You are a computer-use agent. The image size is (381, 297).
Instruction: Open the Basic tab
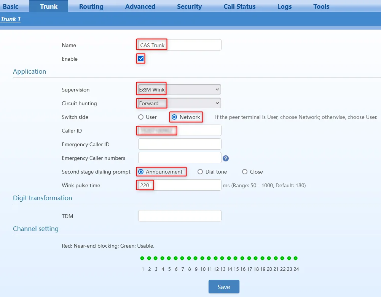(x=10, y=6)
